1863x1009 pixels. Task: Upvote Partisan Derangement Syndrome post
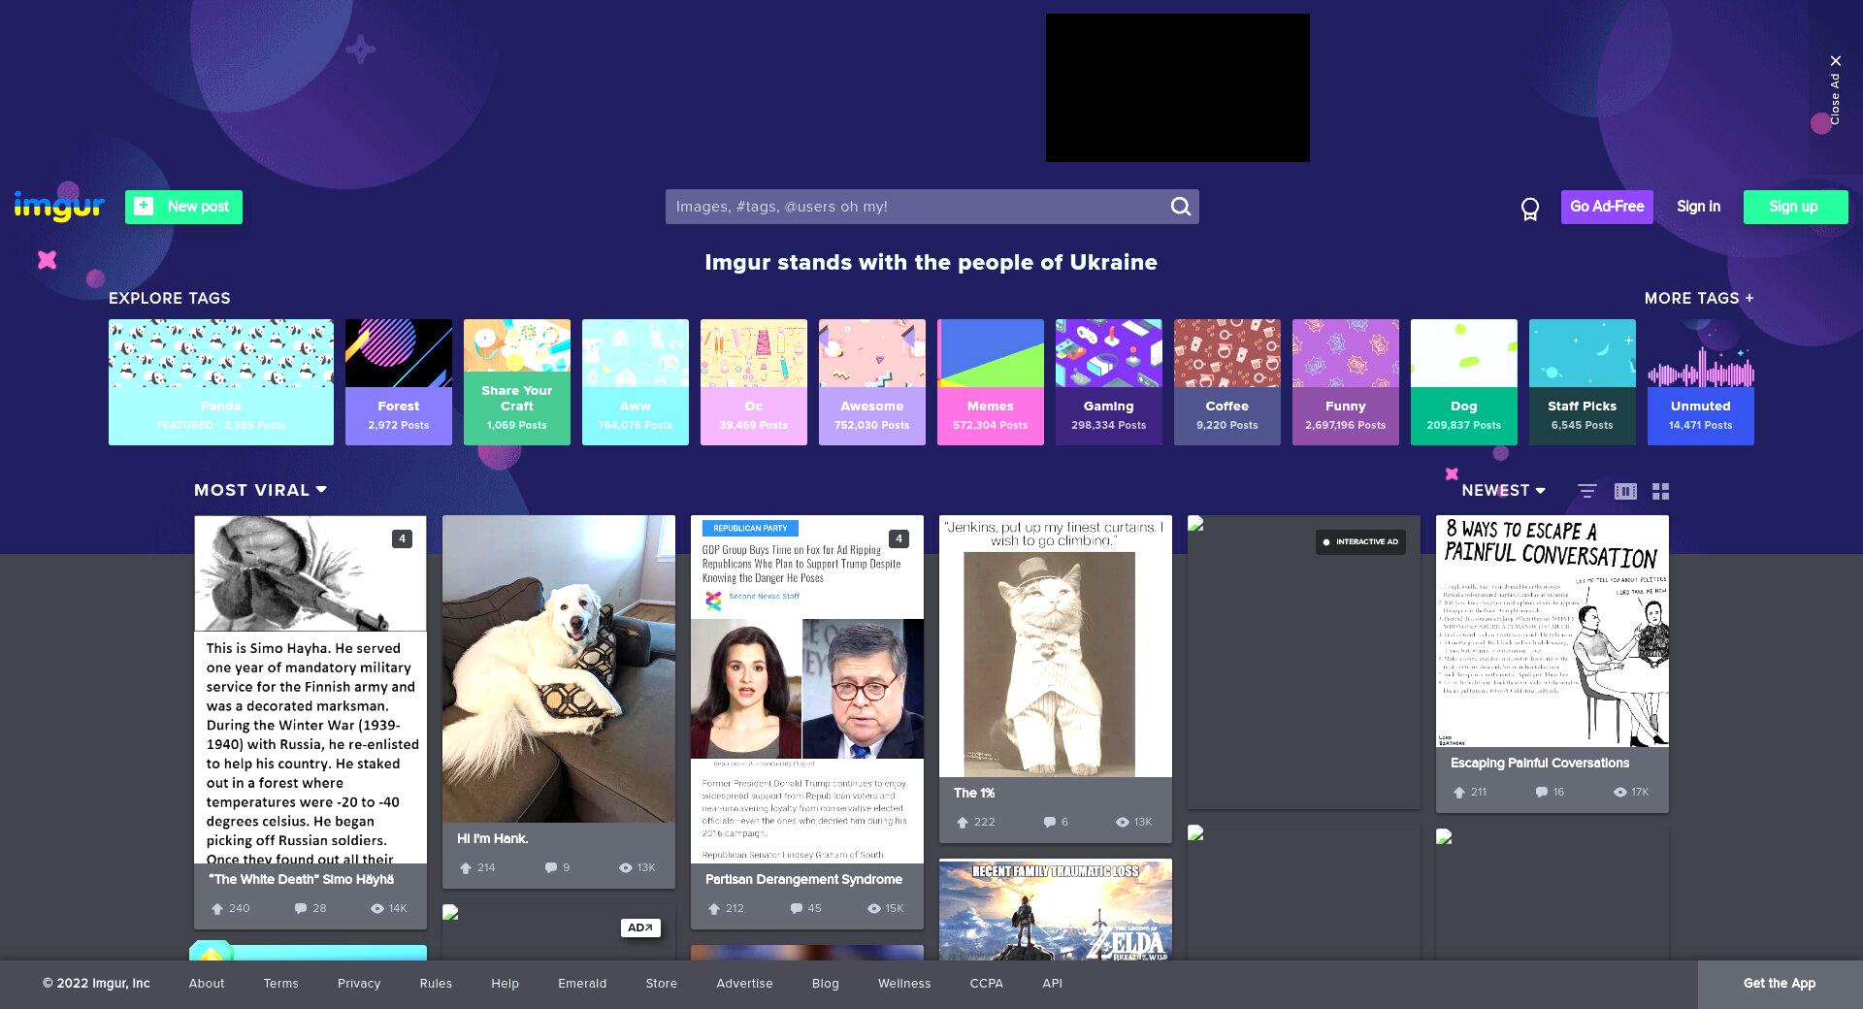tap(714, 909)
